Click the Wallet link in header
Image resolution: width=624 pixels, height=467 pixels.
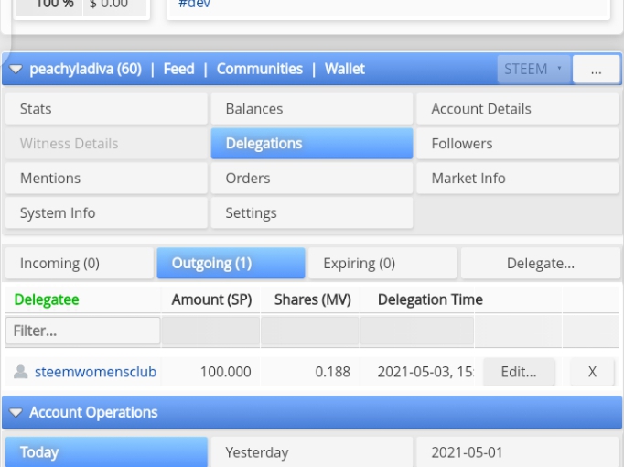[345, 69]
